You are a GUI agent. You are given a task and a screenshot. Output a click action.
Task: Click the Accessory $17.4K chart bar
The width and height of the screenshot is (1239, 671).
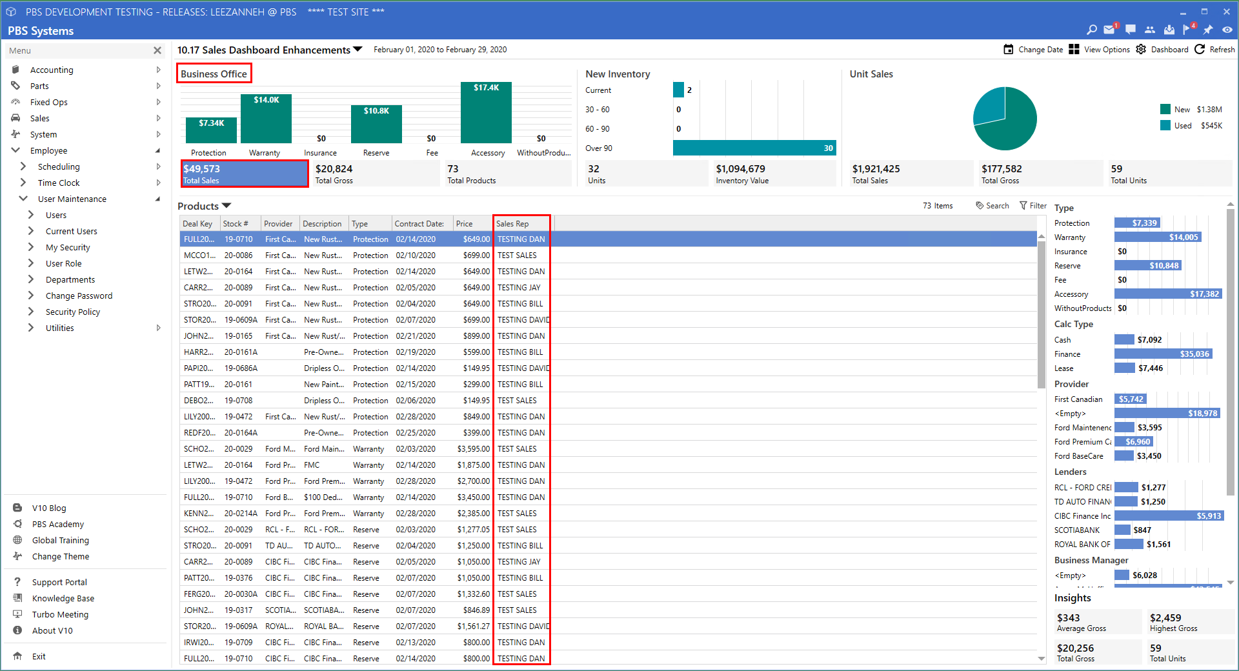pos(486,112)
